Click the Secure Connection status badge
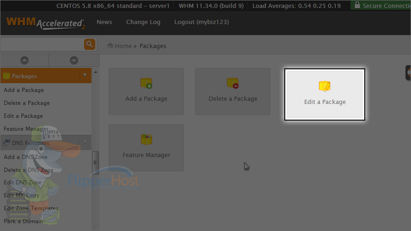This screenshot has width=411, height=231. click(x=381, y=5)
